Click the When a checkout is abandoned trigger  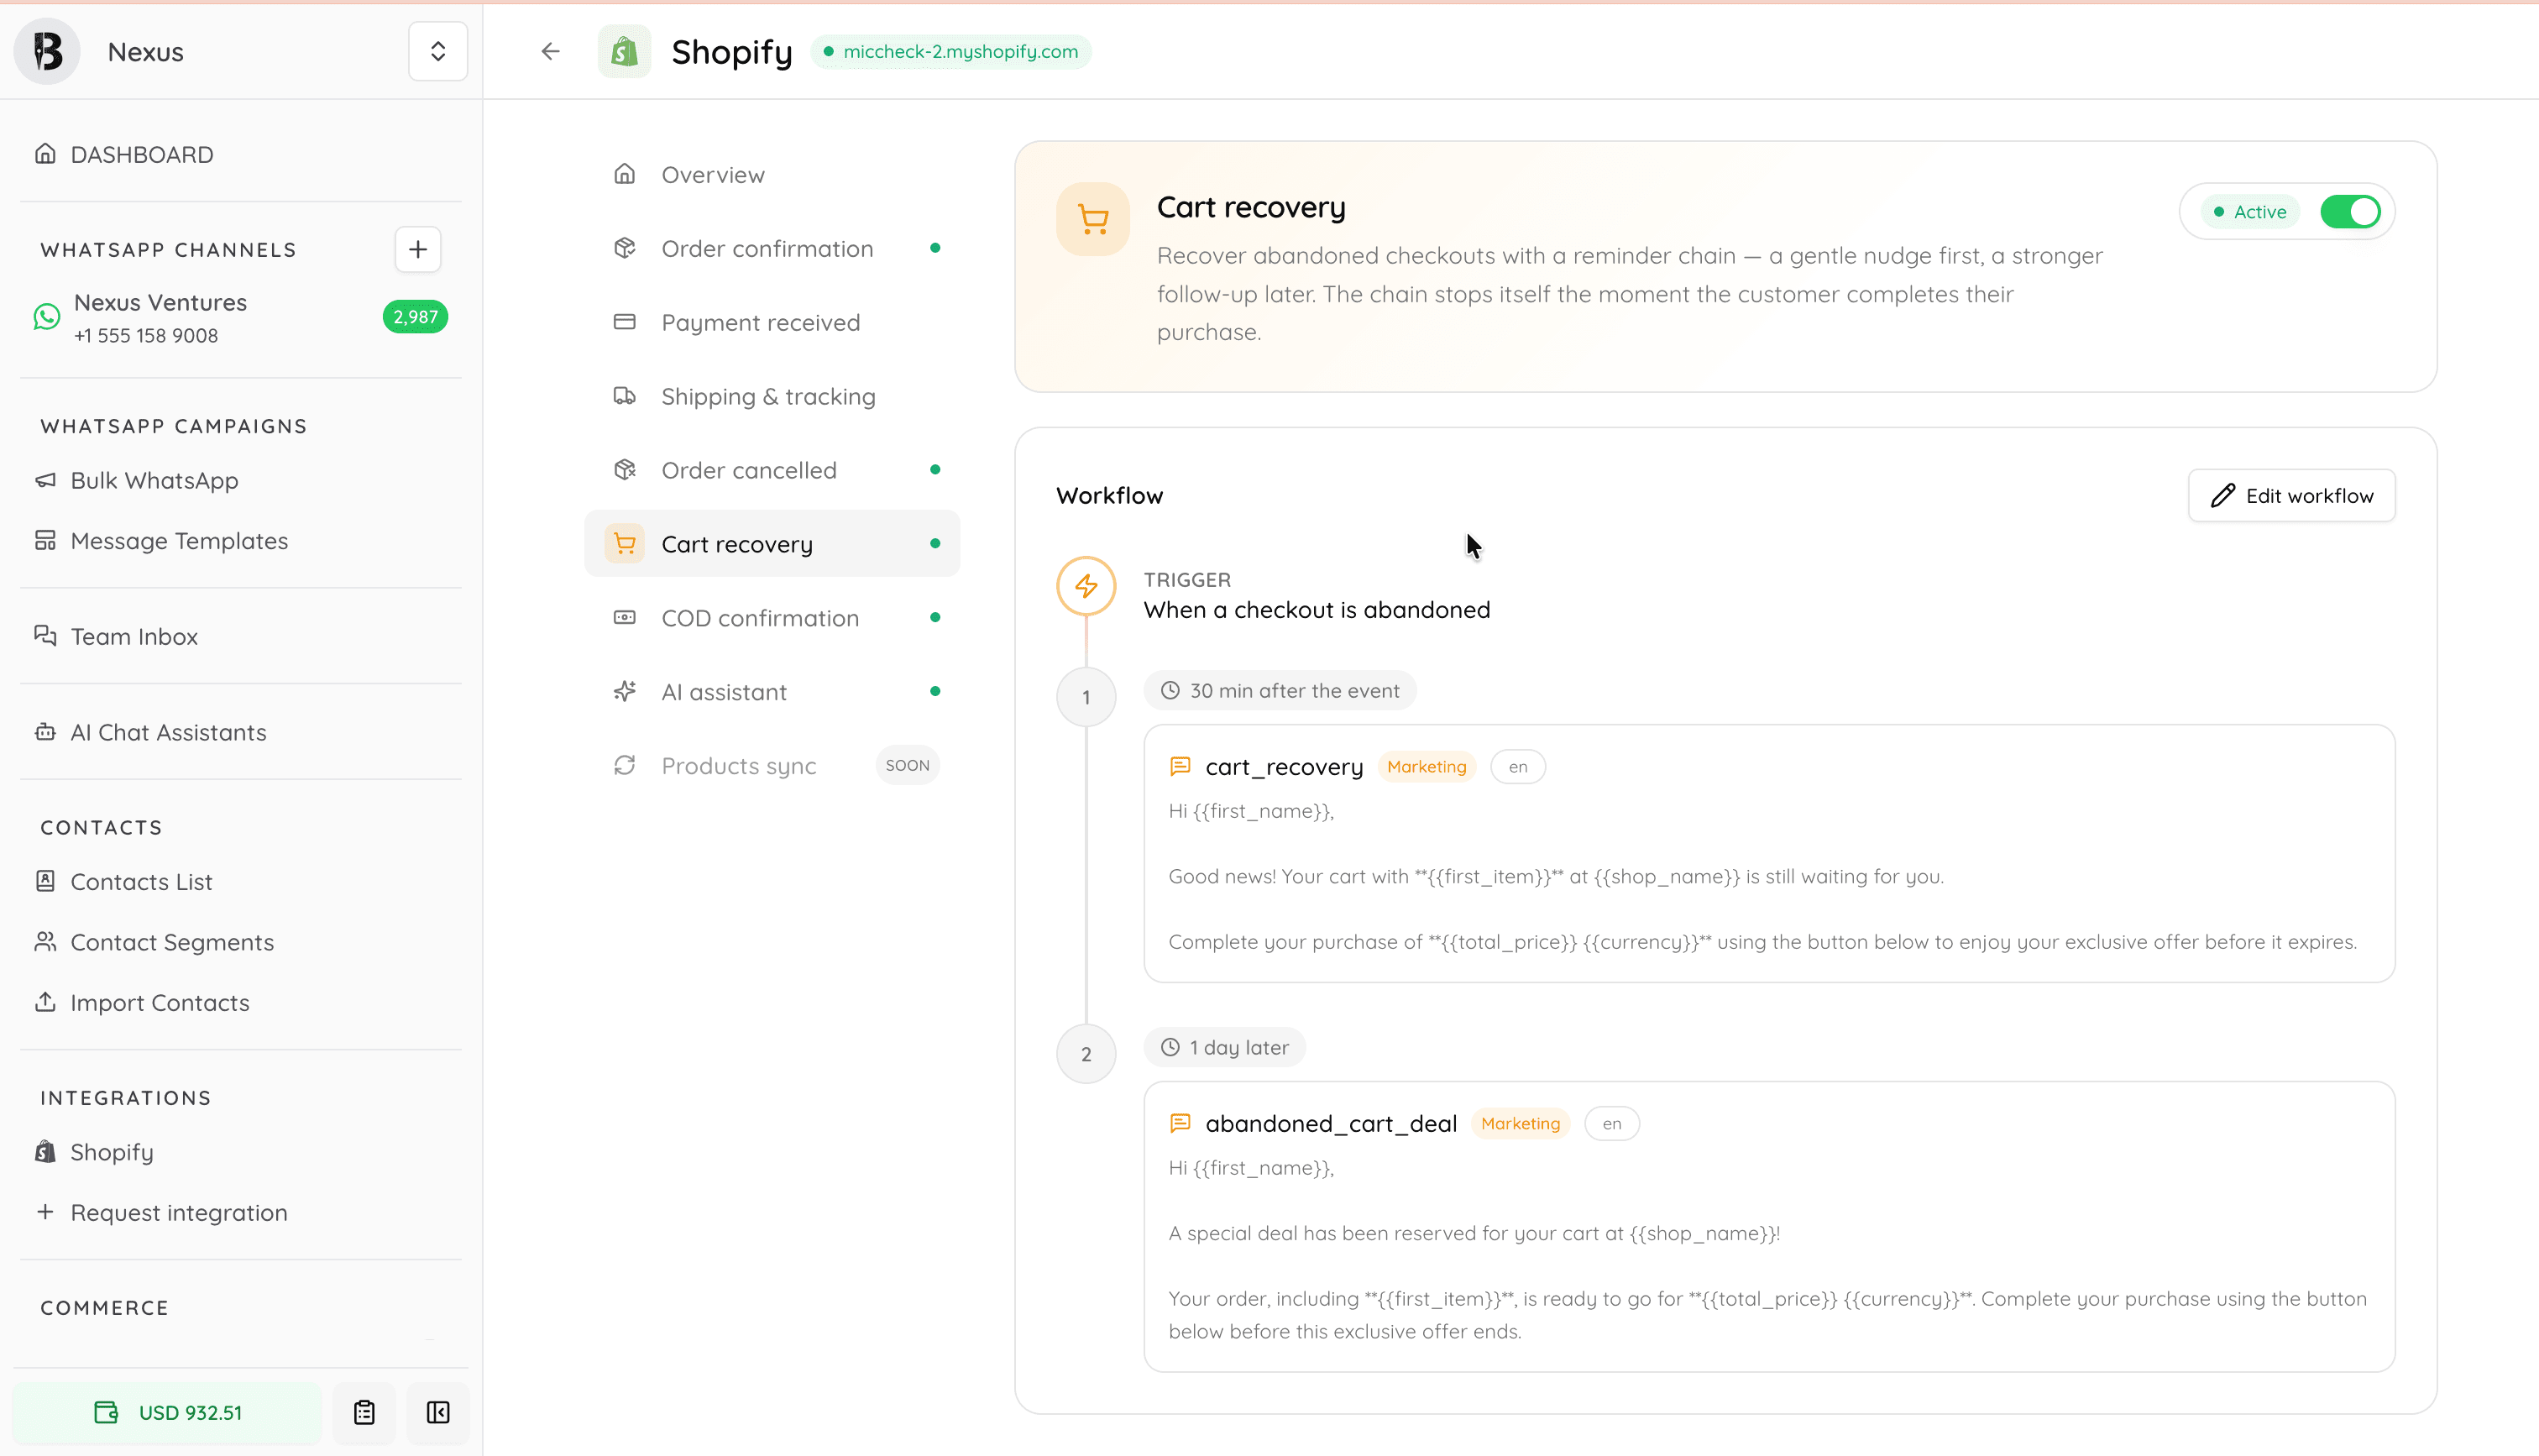(x=1317, y=610)
